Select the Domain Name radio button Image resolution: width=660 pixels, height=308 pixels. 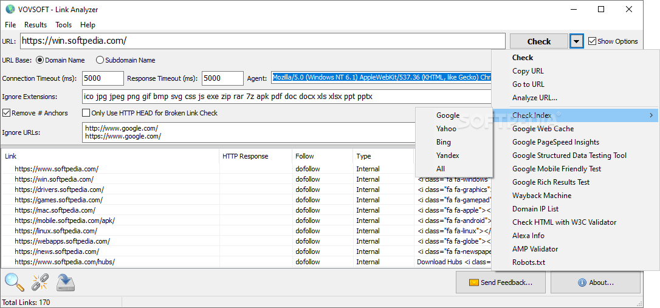point(40,60)
